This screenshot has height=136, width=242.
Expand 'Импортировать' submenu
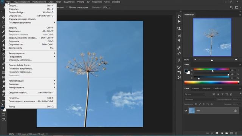pos(31,87)
